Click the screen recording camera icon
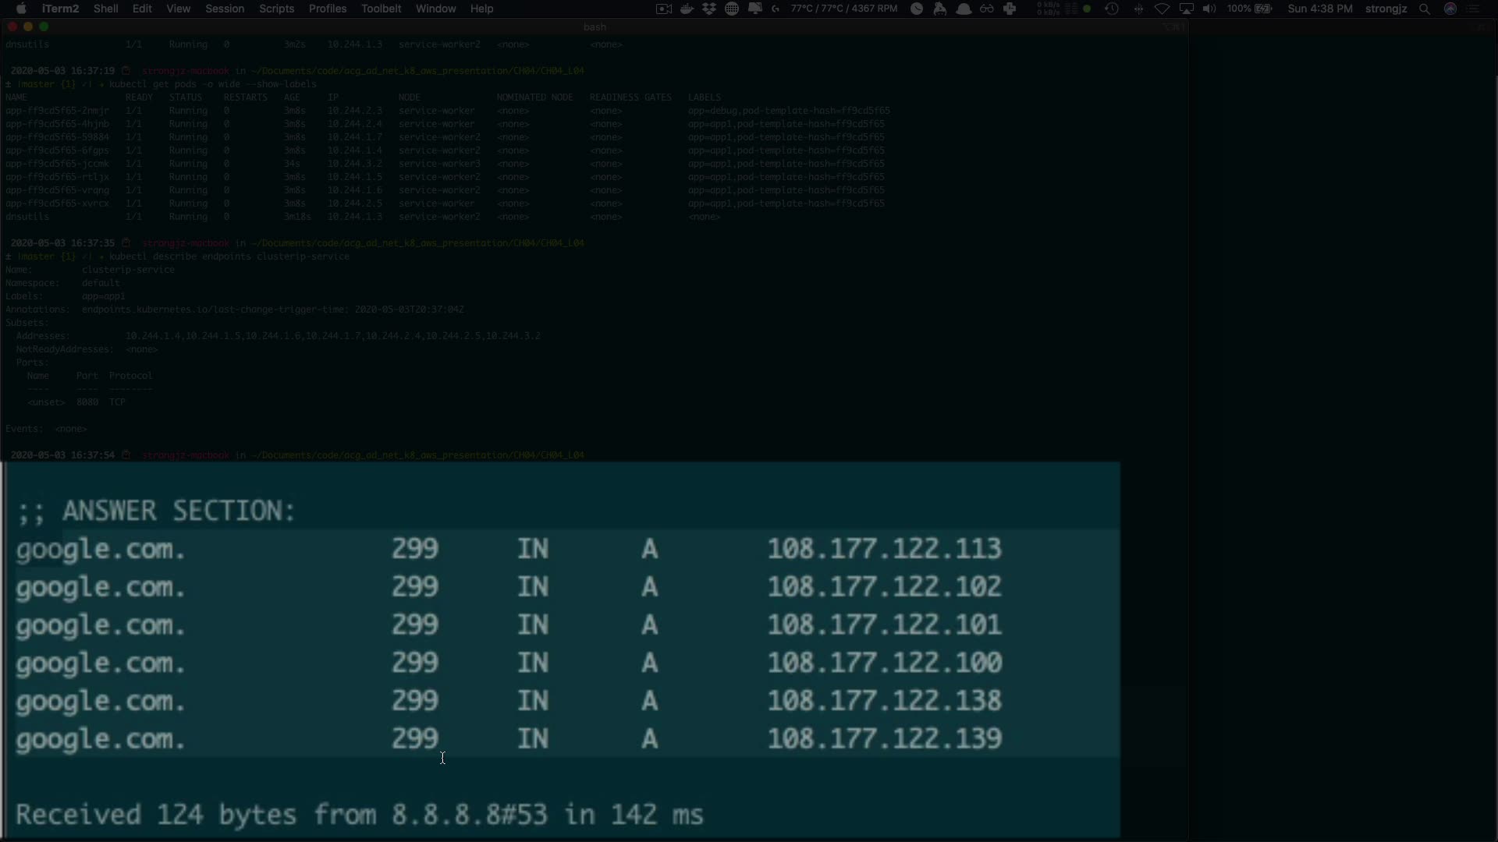 [x=664, y=9]
